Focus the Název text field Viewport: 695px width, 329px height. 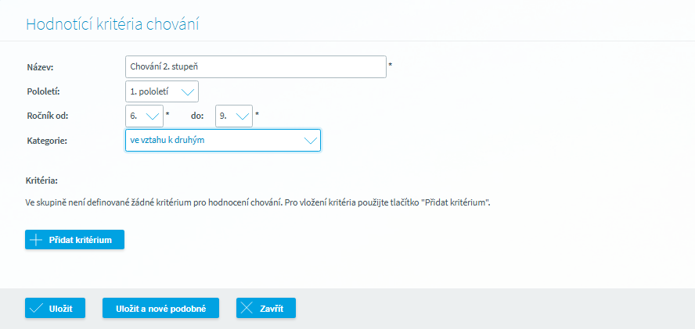[x=255, y=67]
